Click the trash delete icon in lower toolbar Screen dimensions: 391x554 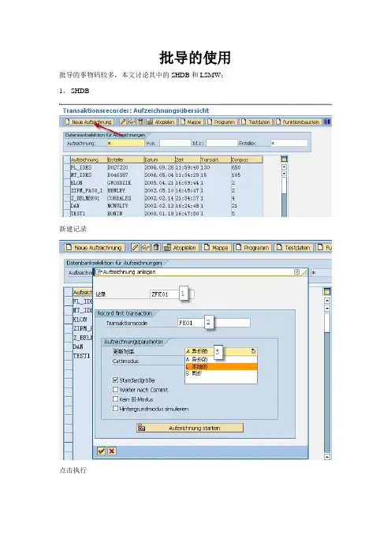tap(156, 248)
